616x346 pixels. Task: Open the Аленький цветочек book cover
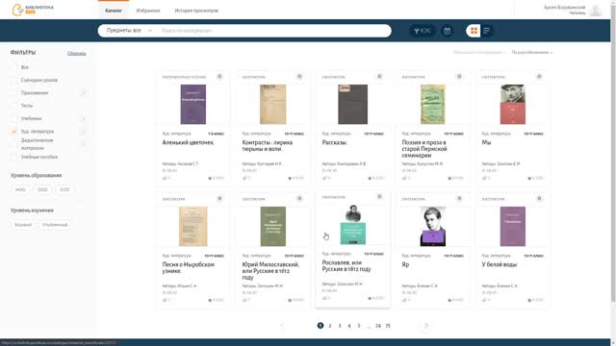pos(192,105)
